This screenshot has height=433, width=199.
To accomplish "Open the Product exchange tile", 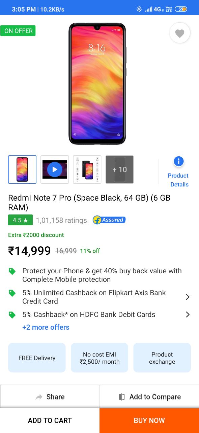I will [162, 358].
